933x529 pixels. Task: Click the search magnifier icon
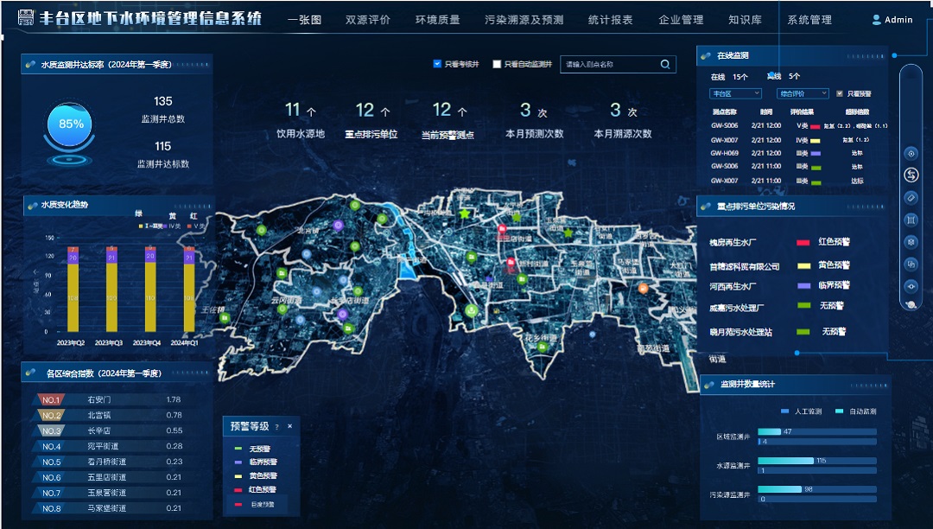click(665, 64)
